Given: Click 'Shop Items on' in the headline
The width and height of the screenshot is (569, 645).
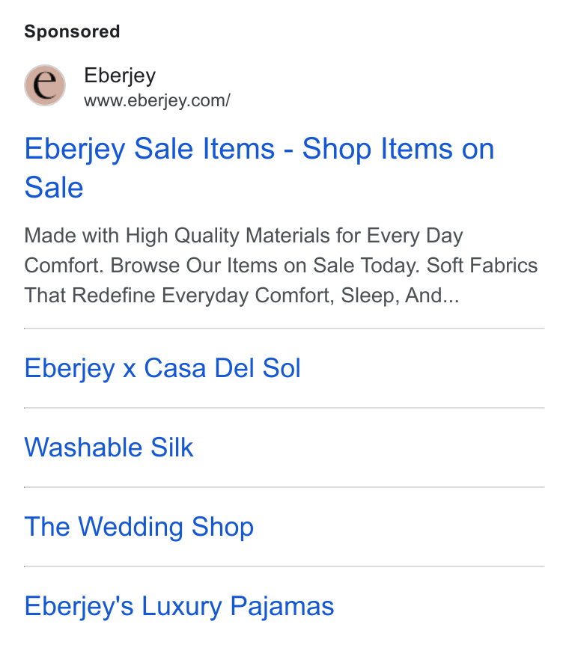Looking at the screenshot, I should pos(398,149).
